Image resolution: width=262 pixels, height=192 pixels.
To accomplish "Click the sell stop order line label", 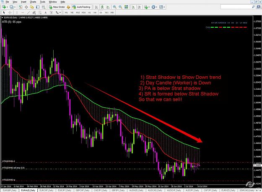I will [13, 168].
